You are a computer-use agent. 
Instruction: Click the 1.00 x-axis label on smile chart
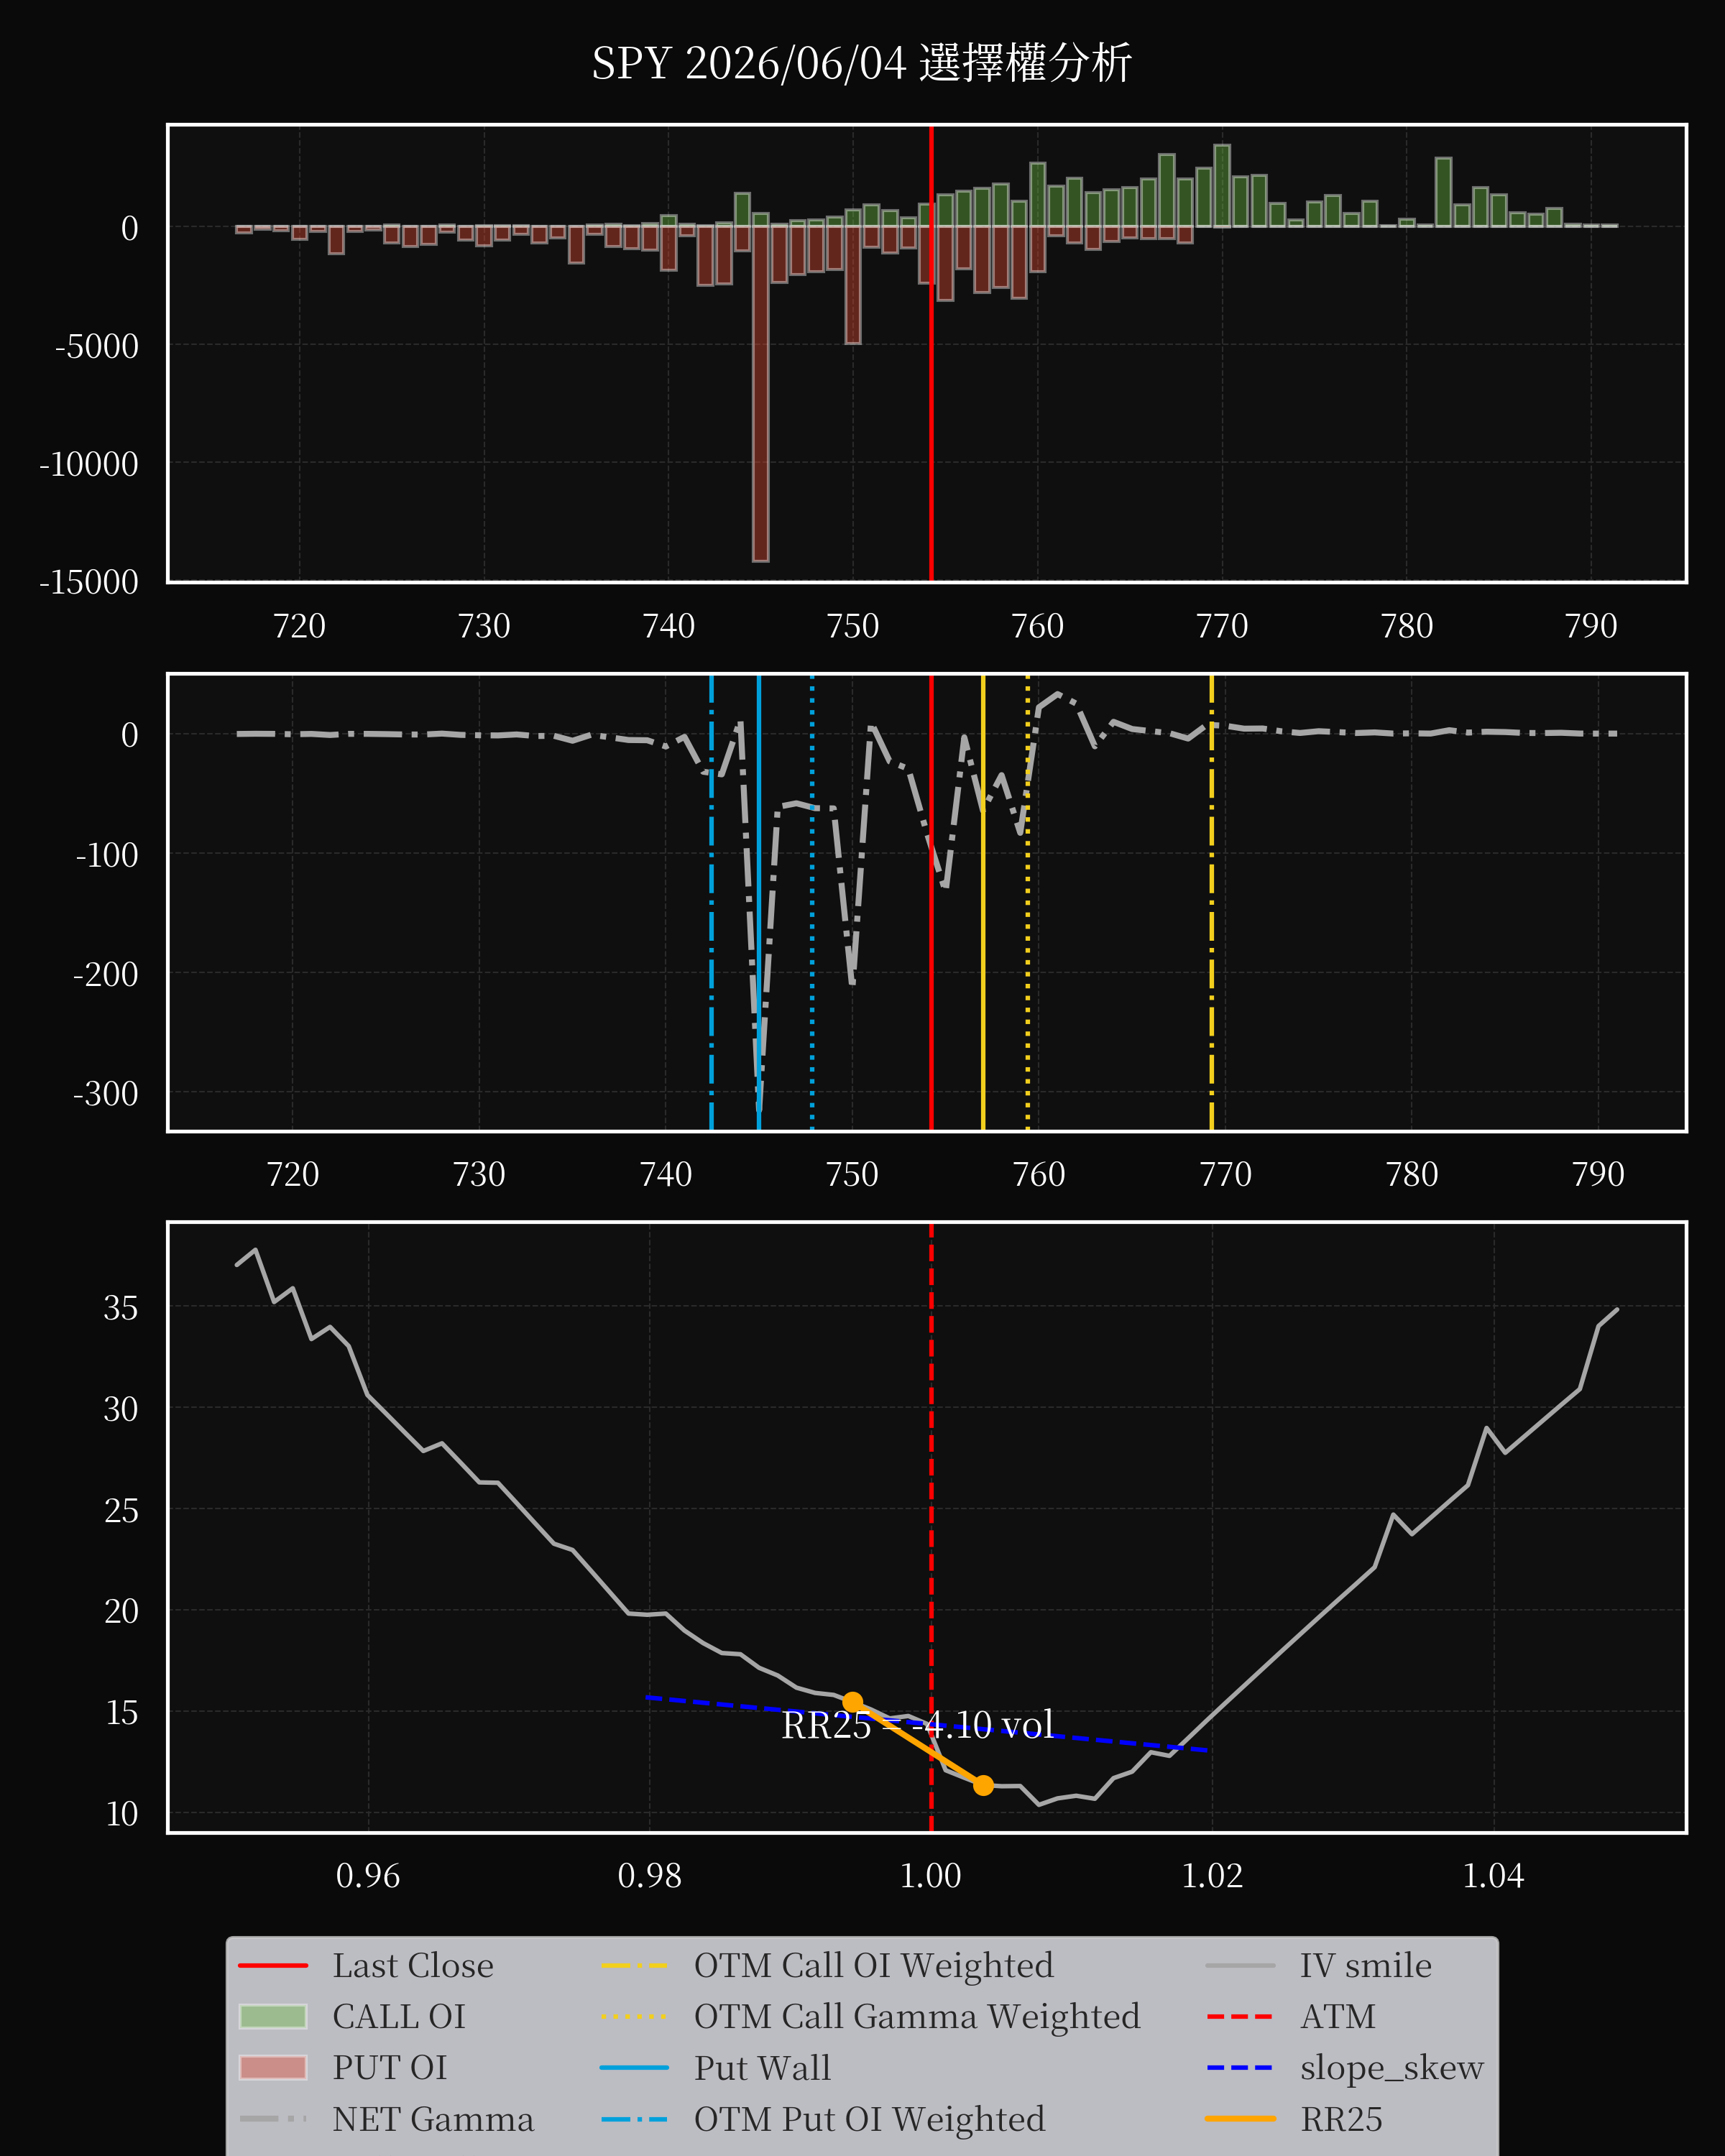point(931,1876)
